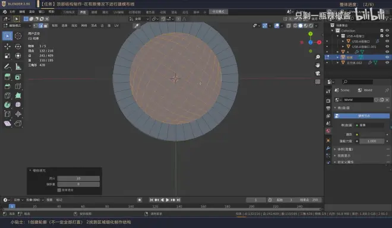Open viewport shading options dropdown arrow
This screenshot has width=392, height=228.
click(x=316, y=26)
